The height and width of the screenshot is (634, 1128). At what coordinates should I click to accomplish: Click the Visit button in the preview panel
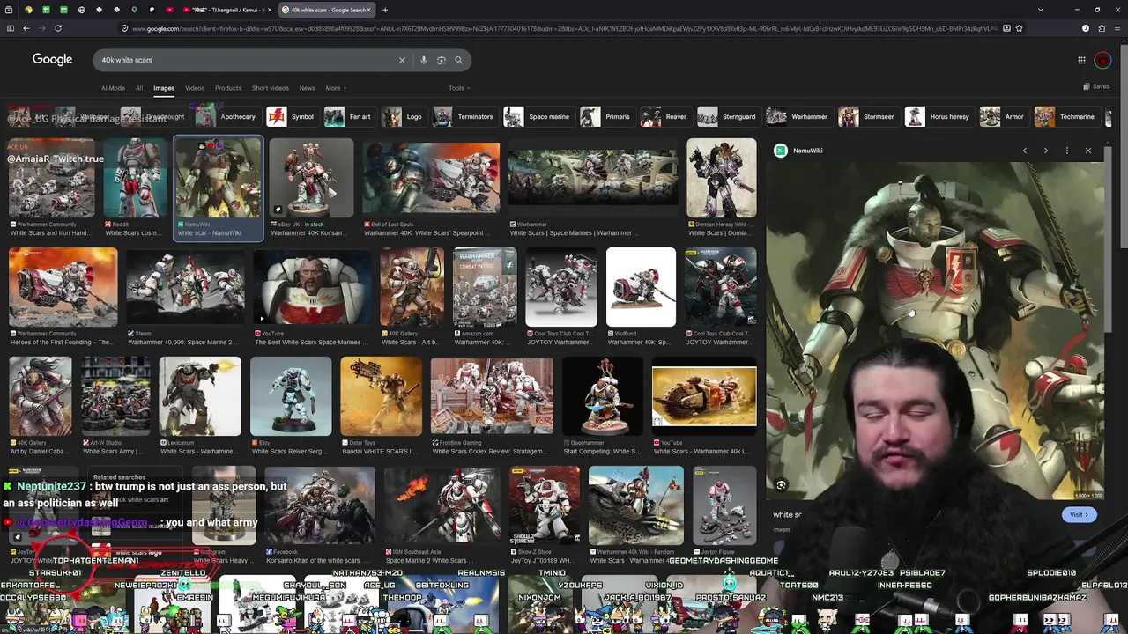1079,515
